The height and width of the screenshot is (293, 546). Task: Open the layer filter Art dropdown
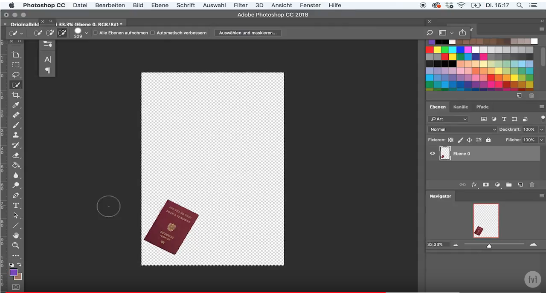(x=448, y=119)
